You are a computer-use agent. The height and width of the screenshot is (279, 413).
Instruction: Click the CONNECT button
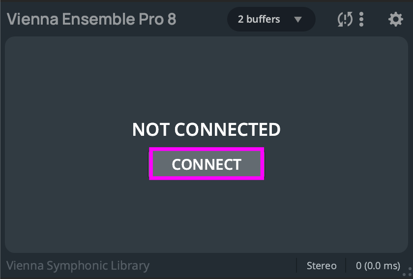pyautogui.click(x=206, y=164)
